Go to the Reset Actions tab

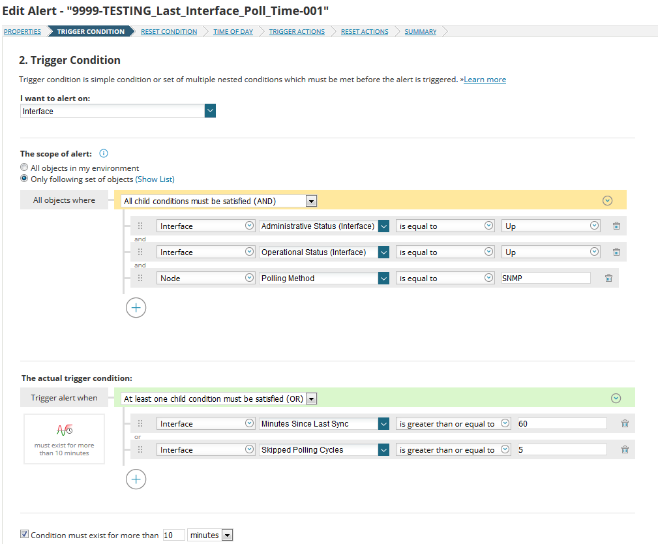pos(365,31)
